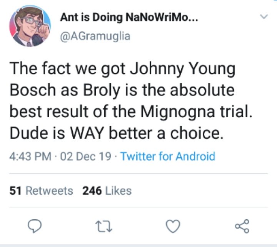Open the share icon options
This screenshot has height=247, width=277.
pos(242,226)
